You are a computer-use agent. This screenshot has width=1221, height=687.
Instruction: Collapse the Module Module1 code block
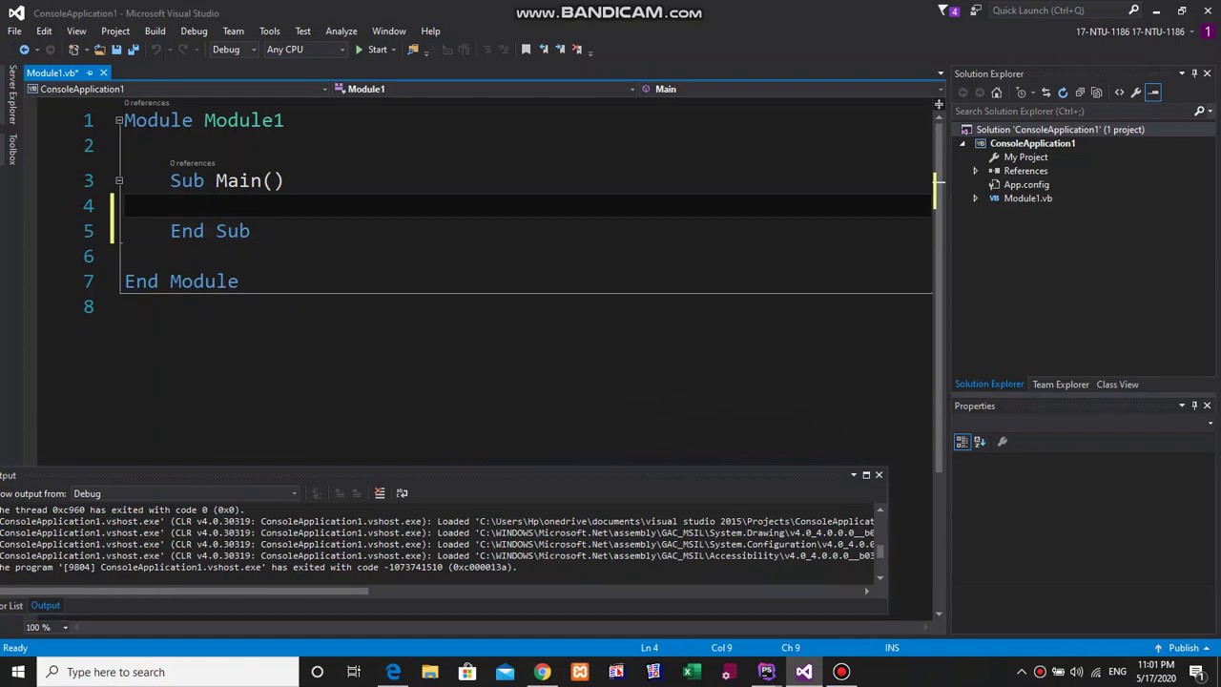(x=119, y=120)
